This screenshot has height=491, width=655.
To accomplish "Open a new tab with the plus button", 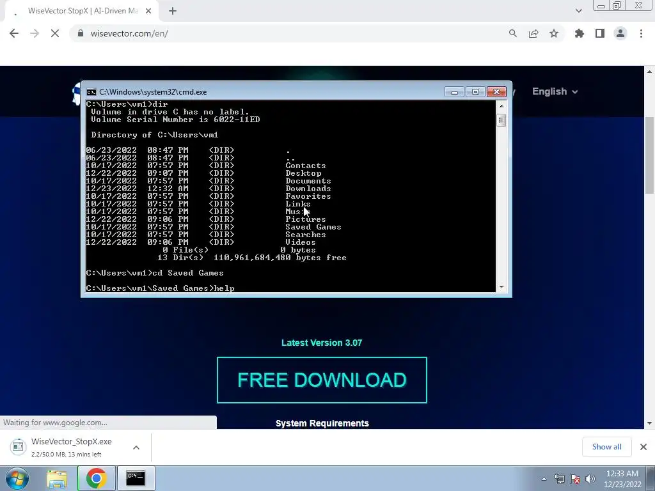I will pos(173,11).
